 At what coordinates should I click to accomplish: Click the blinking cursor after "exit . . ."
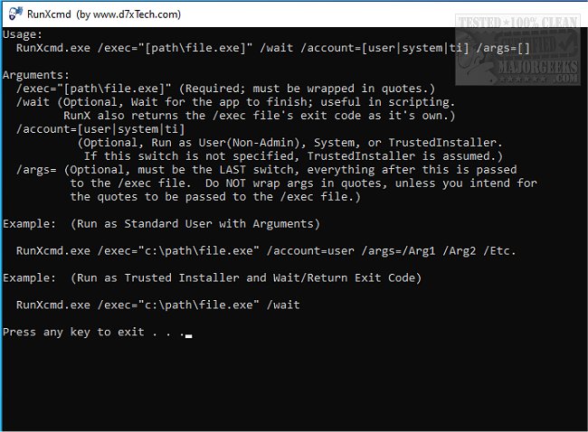point(188,334)
